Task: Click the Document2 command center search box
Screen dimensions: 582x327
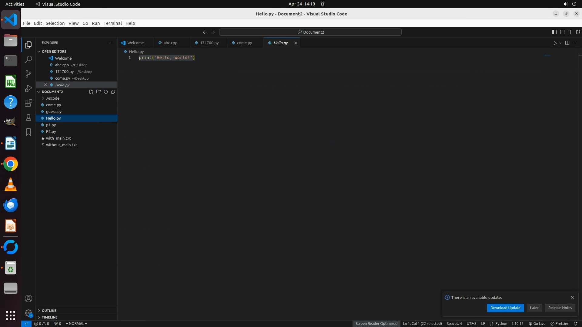Action: pyautogui.click(x=310, y=32)
